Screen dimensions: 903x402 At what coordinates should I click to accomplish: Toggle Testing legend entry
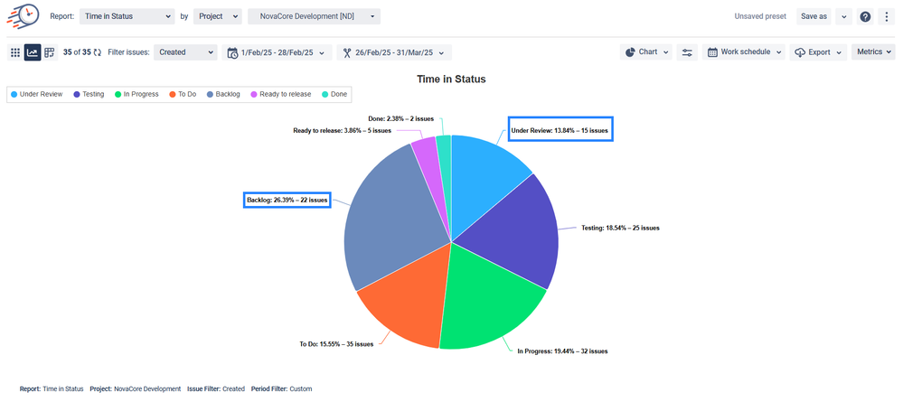[89, 95]
